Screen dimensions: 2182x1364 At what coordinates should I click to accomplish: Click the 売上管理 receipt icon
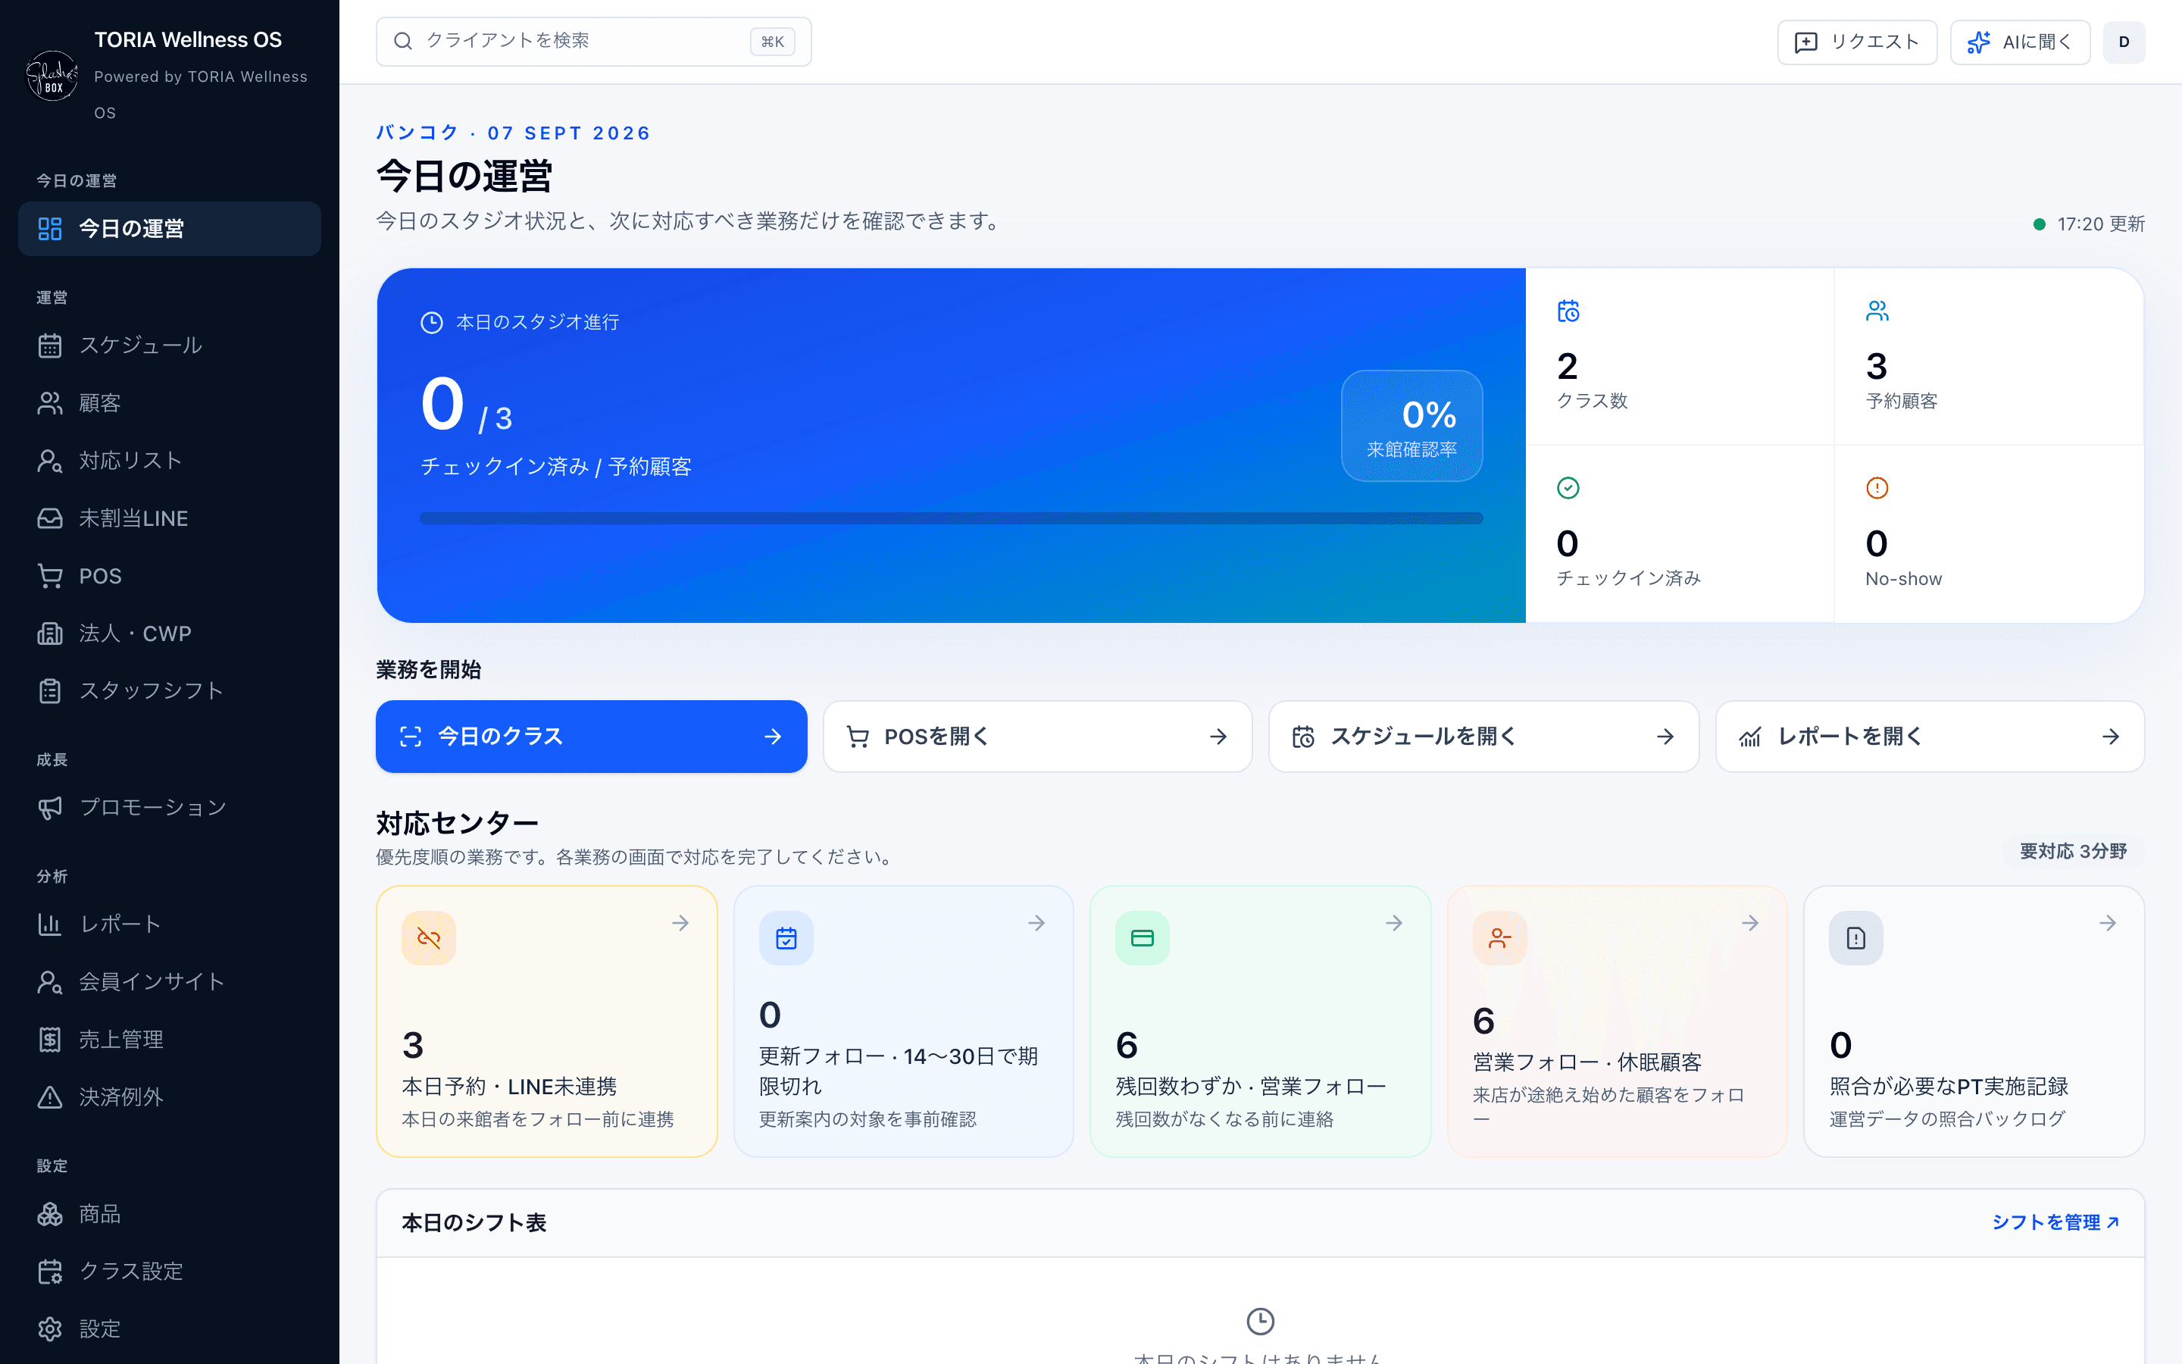point(49,1039)
